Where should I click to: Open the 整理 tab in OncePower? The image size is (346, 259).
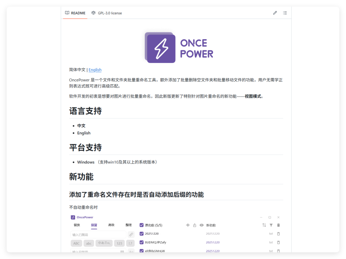[x=128, y=225]
